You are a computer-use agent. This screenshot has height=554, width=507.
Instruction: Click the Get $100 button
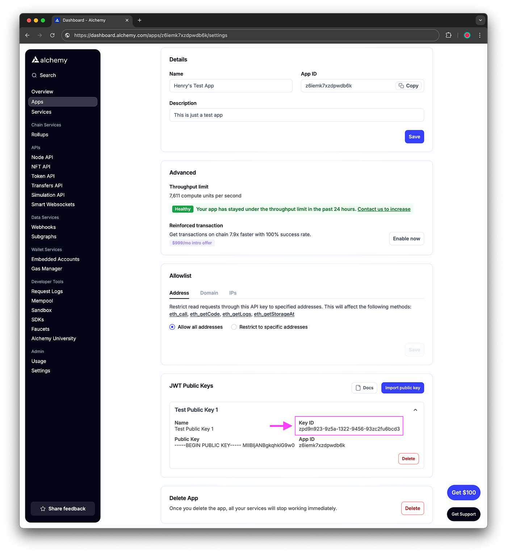pos(464,492)
